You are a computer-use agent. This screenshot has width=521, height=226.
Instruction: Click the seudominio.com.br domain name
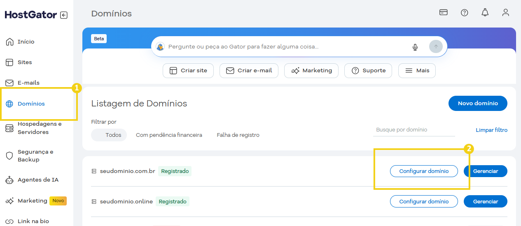[x=128, y=171]
